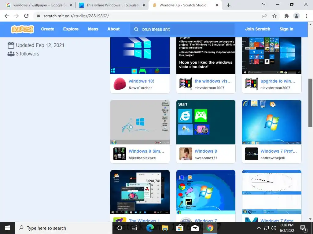Click elevatorman2007 avatar on windows vista card
The height and width of the screenshot is (234, 313).
coord(186,84)
